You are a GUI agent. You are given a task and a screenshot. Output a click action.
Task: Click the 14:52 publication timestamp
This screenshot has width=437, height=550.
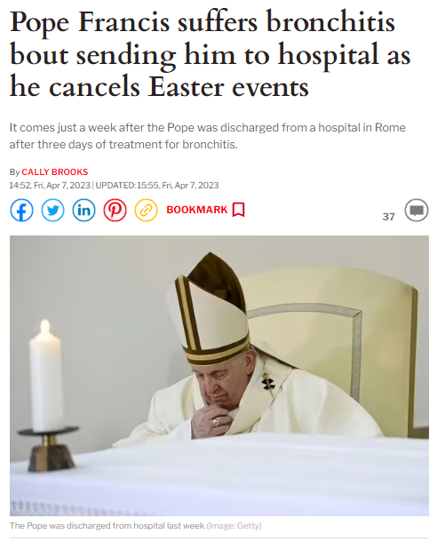point(50,185)
